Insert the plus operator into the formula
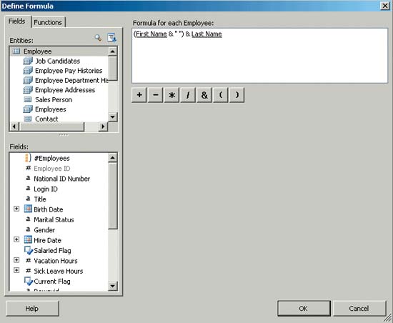The image size is (393, 323). tap(139, 95)
